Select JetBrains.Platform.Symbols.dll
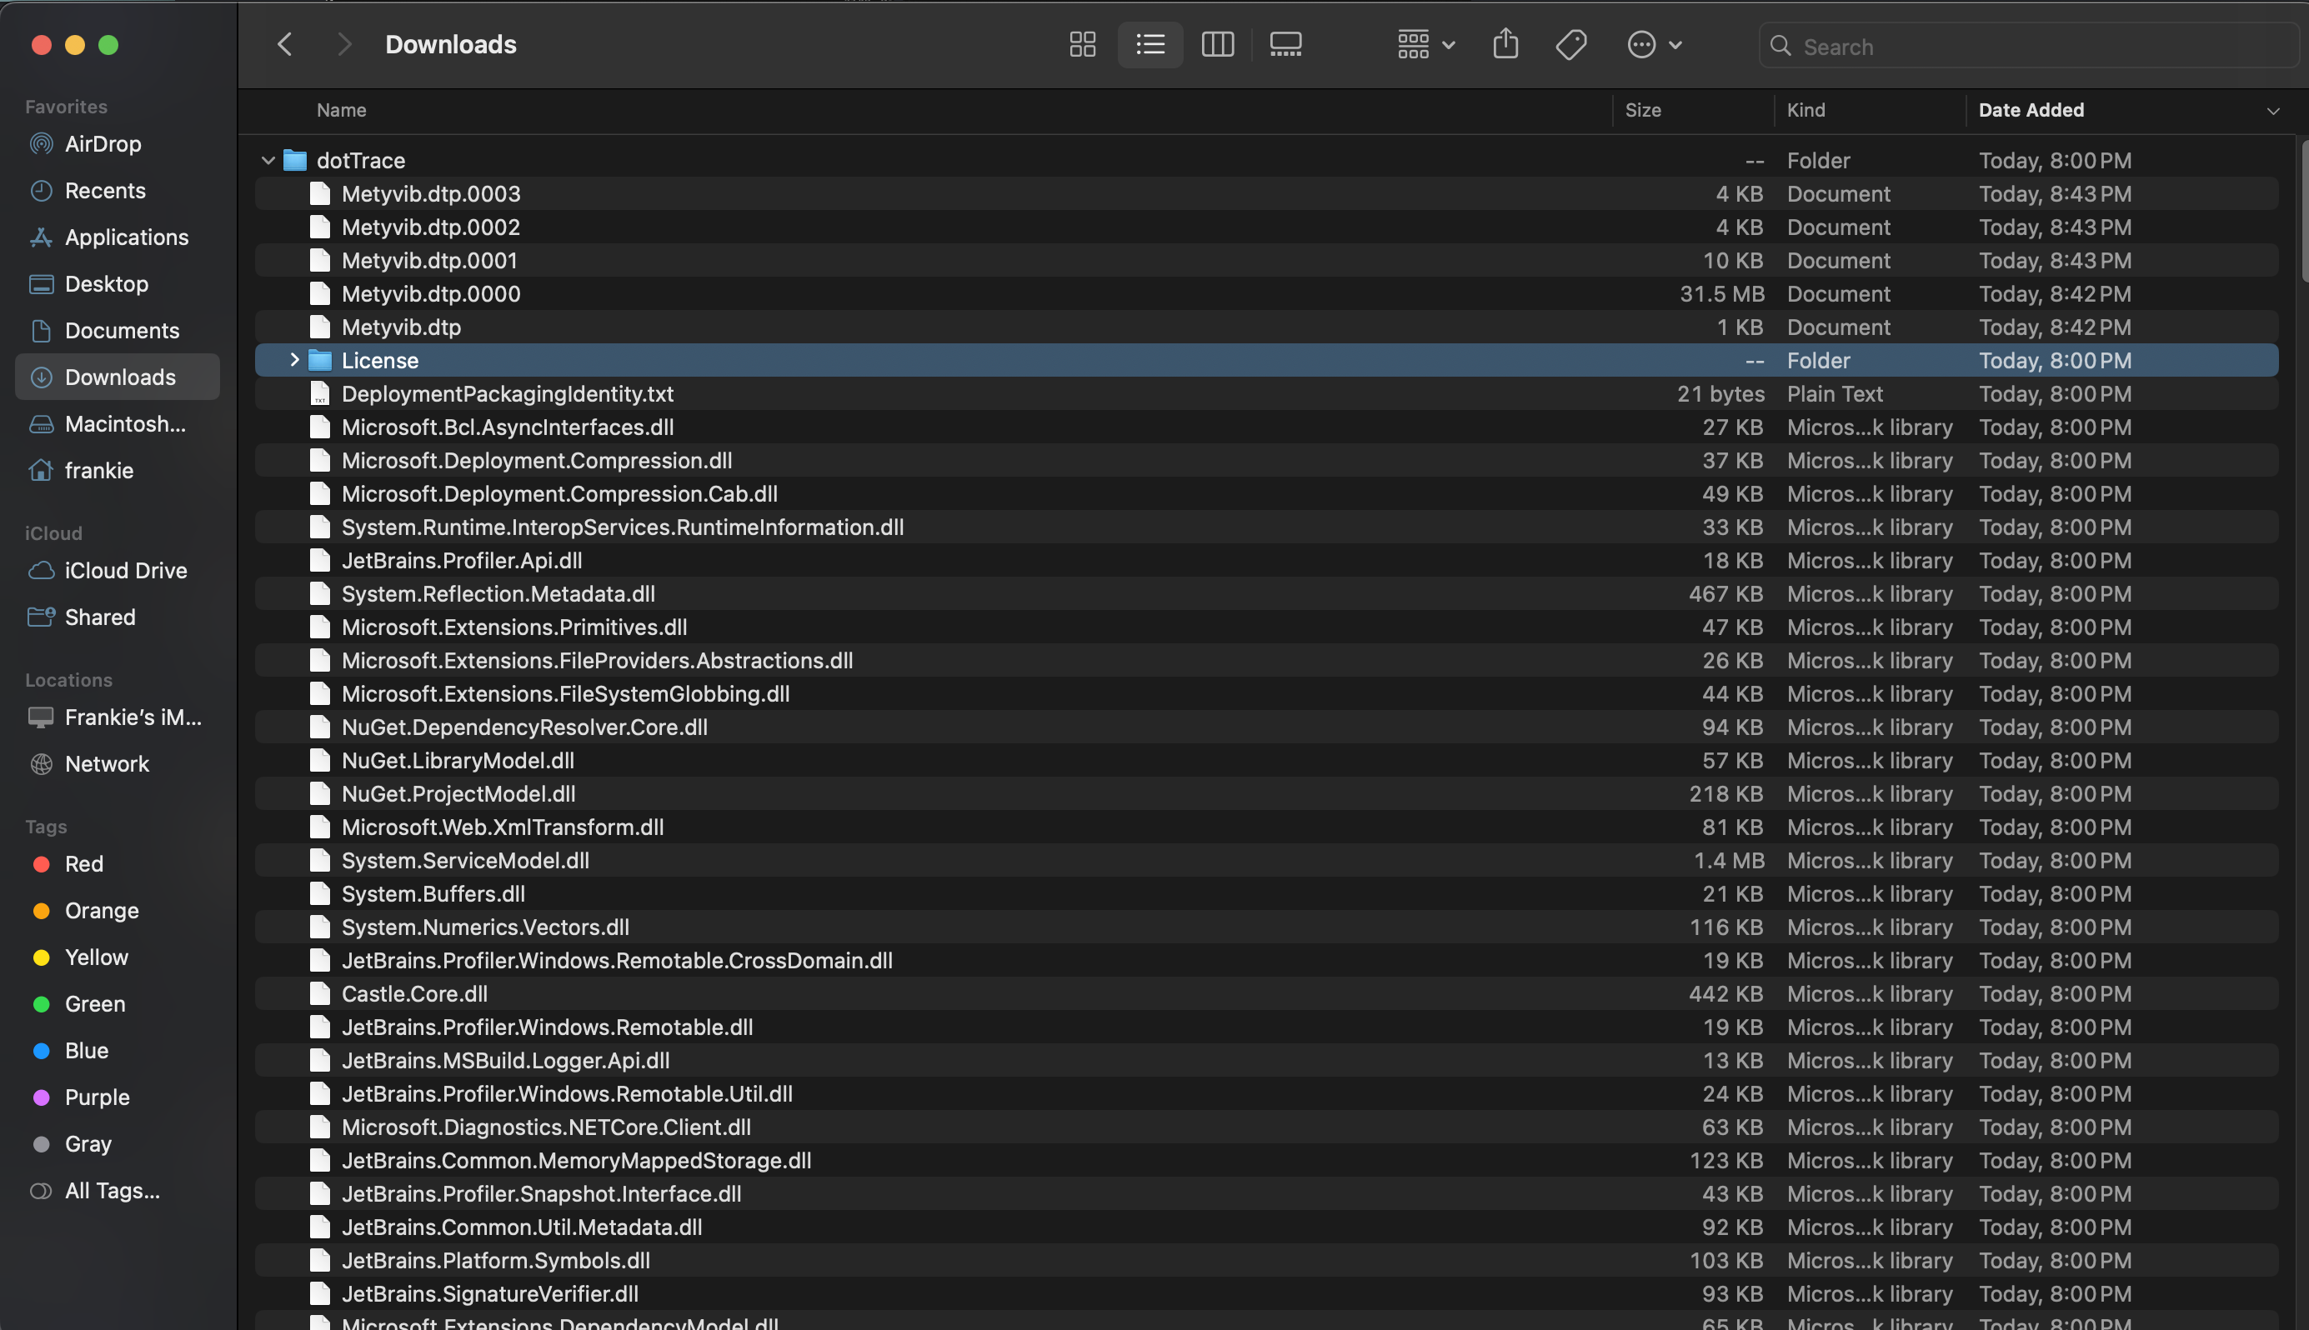Screen dimensions: 2309x1330 point(1266,1261)
